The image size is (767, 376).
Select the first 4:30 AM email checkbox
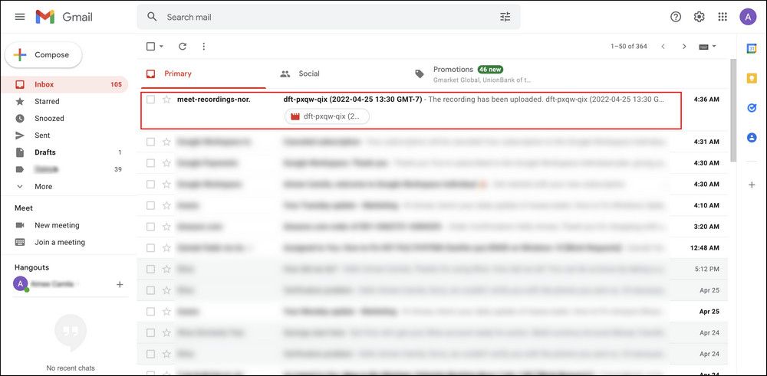pyautogui.click(x=150, y=162)
